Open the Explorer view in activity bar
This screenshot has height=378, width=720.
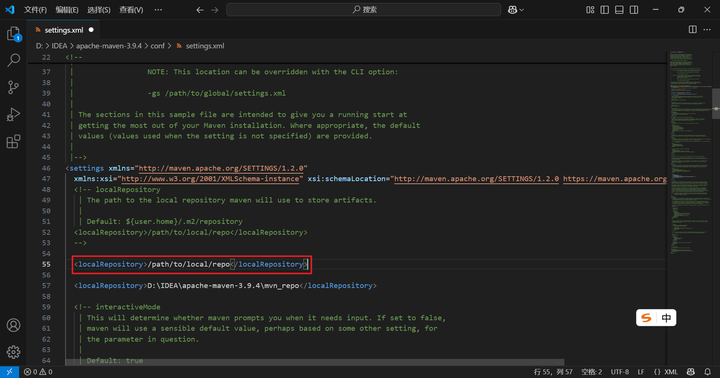tap(13, 33)
